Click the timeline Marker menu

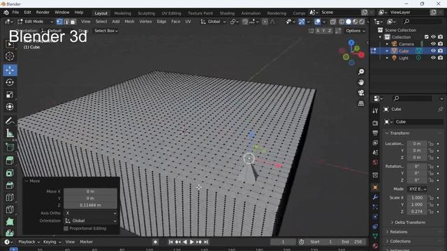point(86,242)
